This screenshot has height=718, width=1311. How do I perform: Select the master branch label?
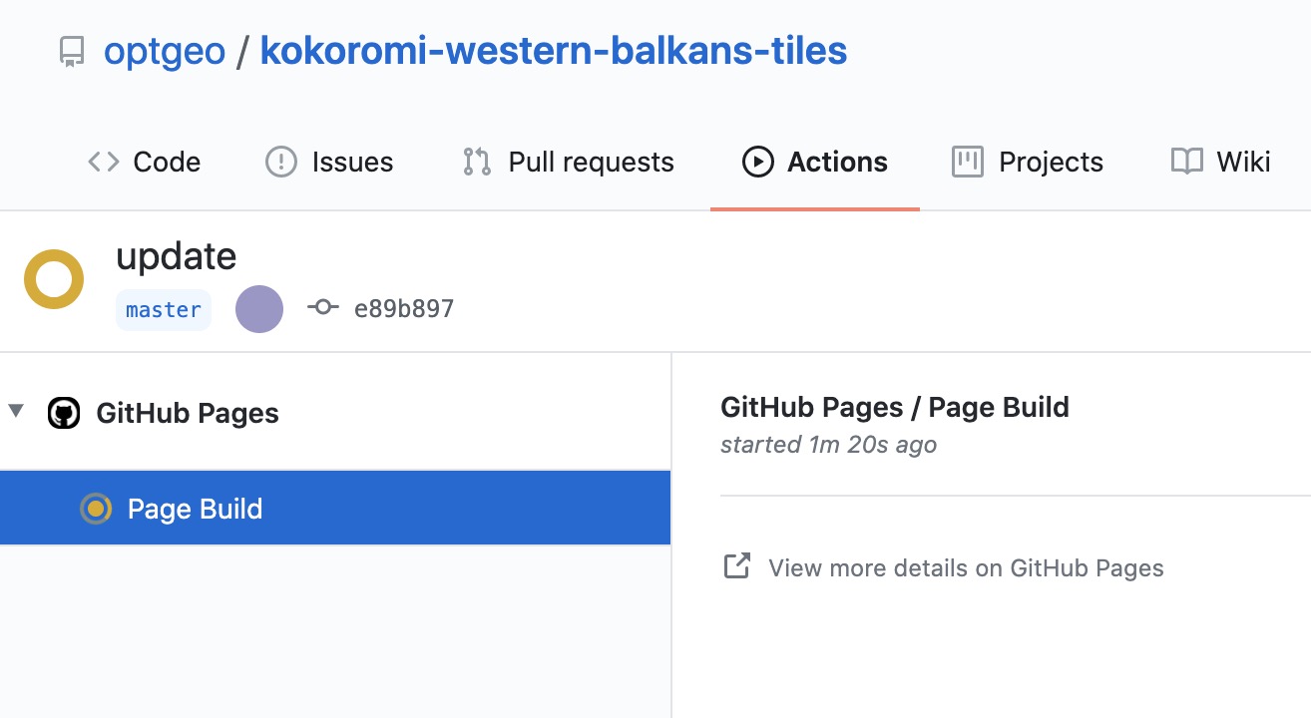163,309
